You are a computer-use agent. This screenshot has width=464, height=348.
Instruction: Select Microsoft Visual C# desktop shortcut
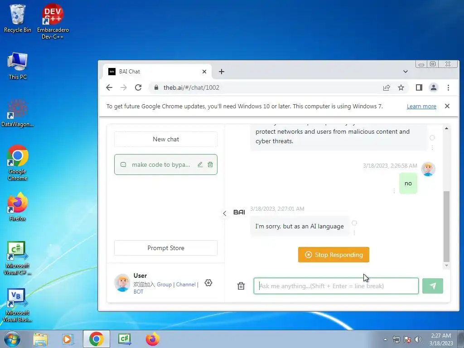point(18,257)
